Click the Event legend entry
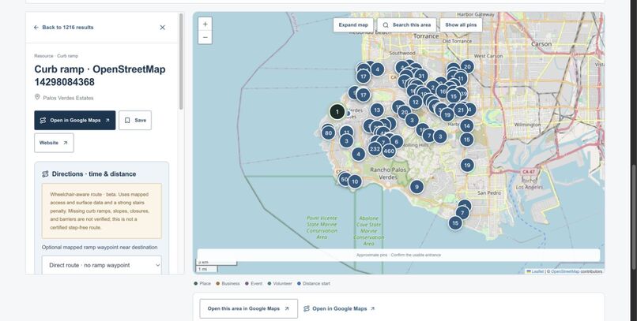The width and height of the screenshot is (637, 321). pyautogui.click(x=254, y=284)
